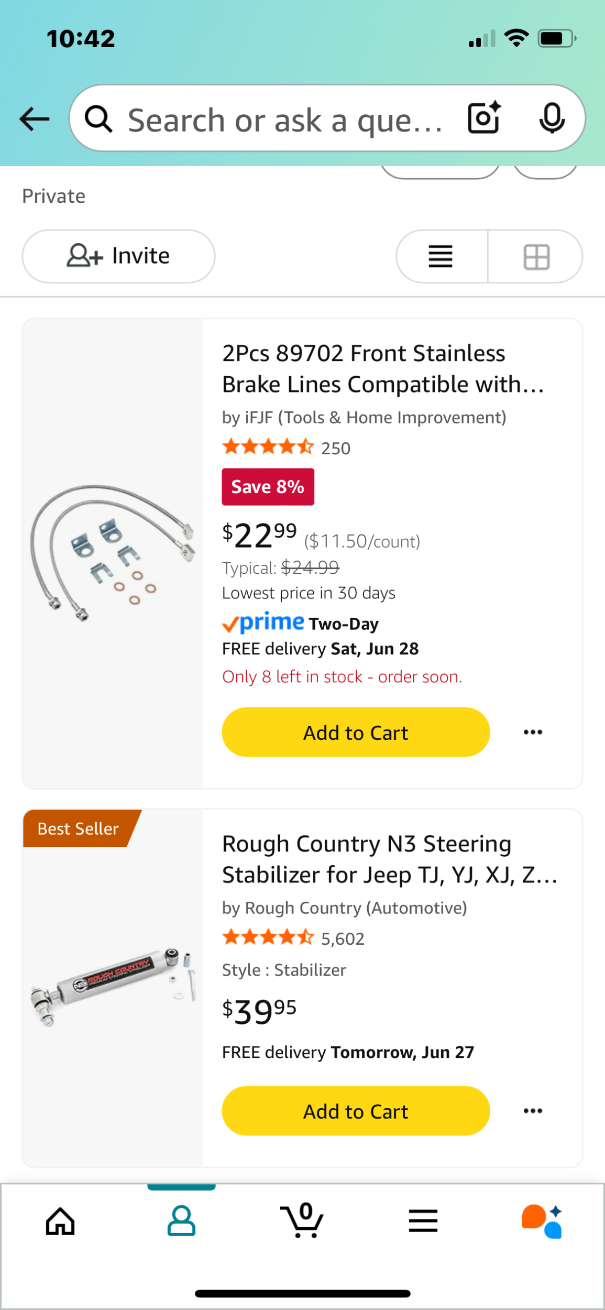Switch to list view layout

point(441,257)
